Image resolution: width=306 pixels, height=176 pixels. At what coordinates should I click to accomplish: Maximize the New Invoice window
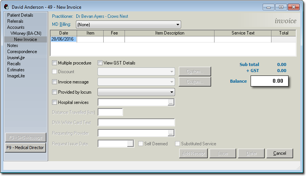click(x=281, y=7)
